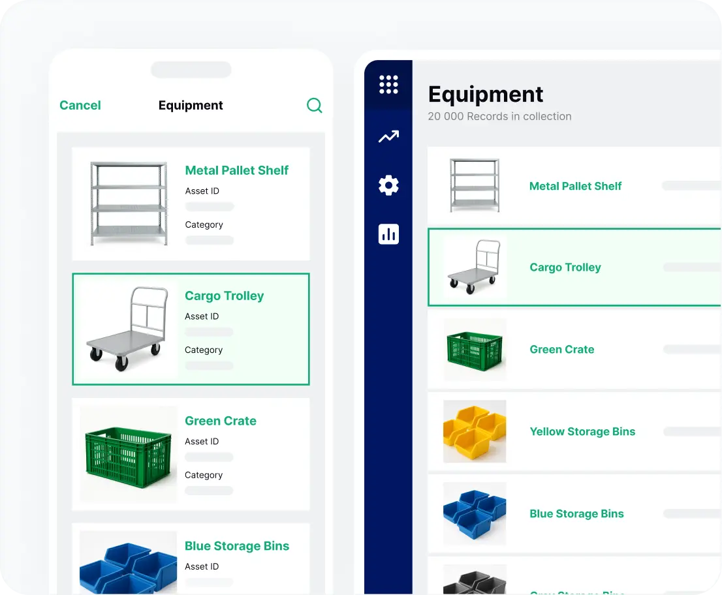The image size is (722, 595).
Task: Open Yellow Storage Bins in desktop list
Action: 582,432
